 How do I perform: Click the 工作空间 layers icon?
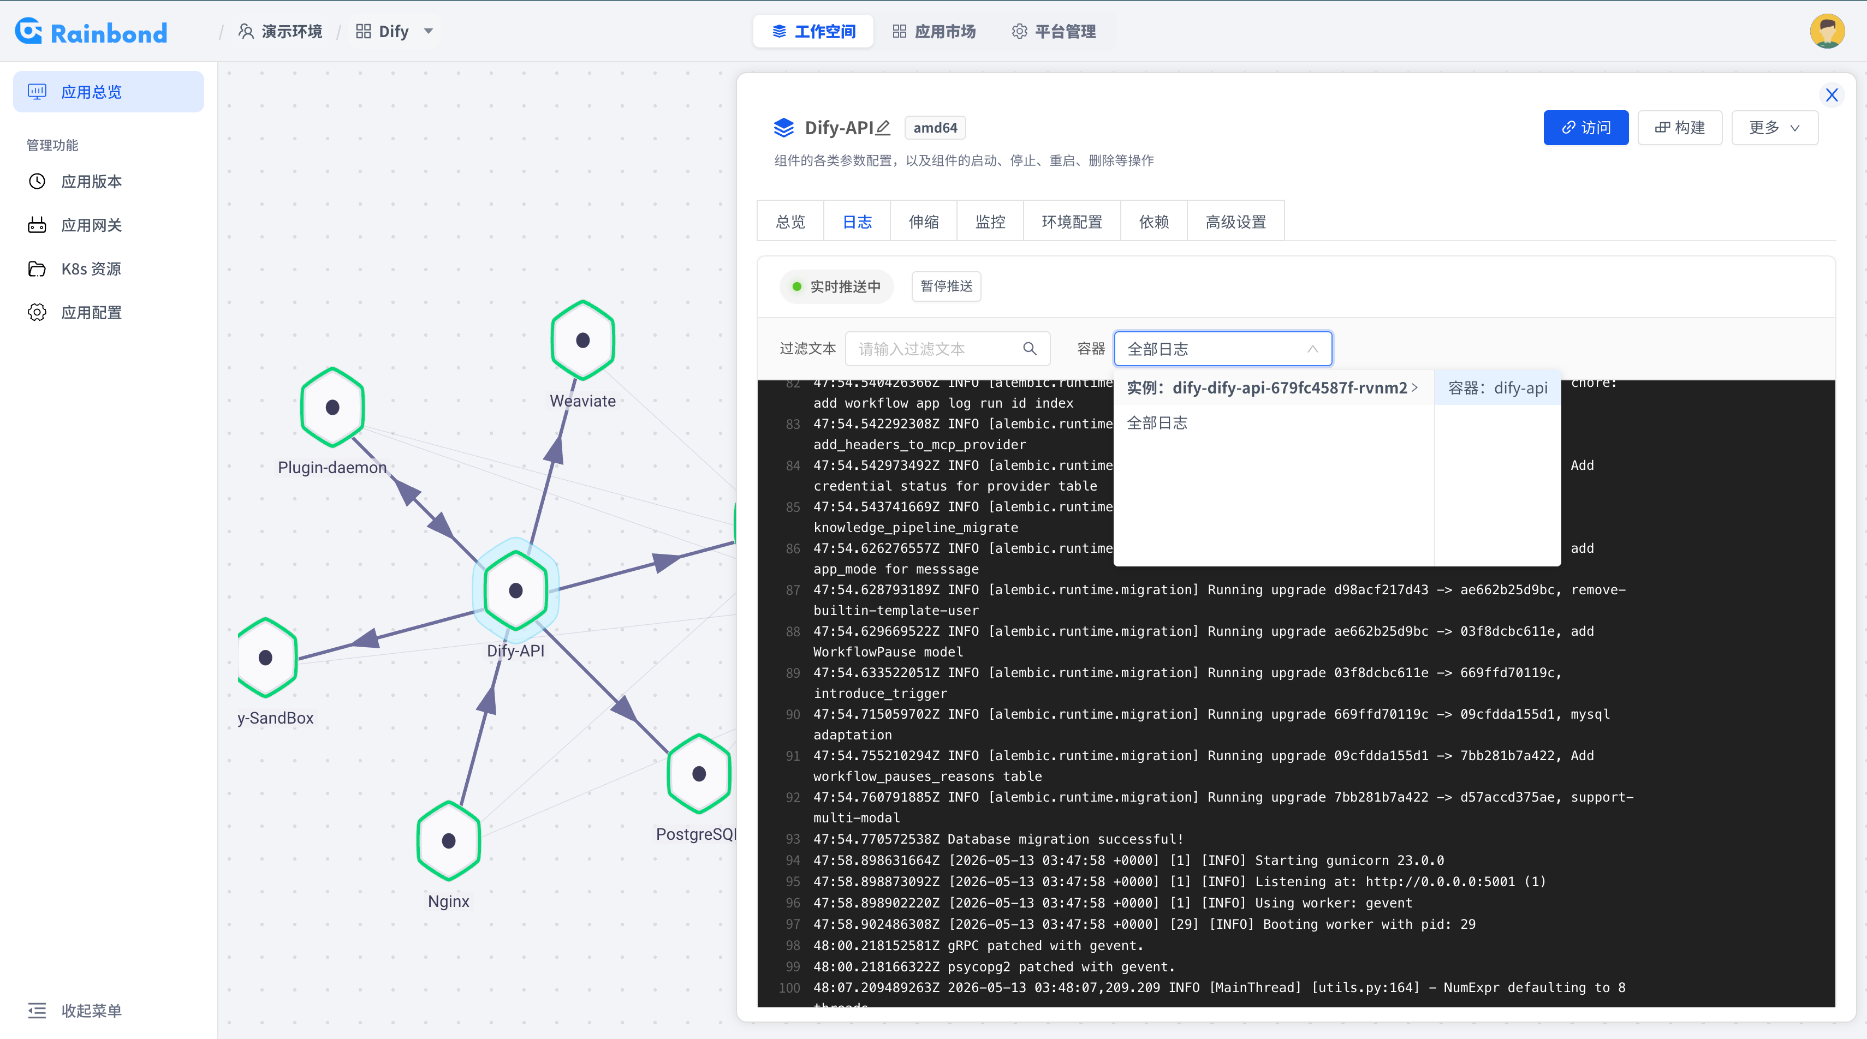(x=779, y=31)
